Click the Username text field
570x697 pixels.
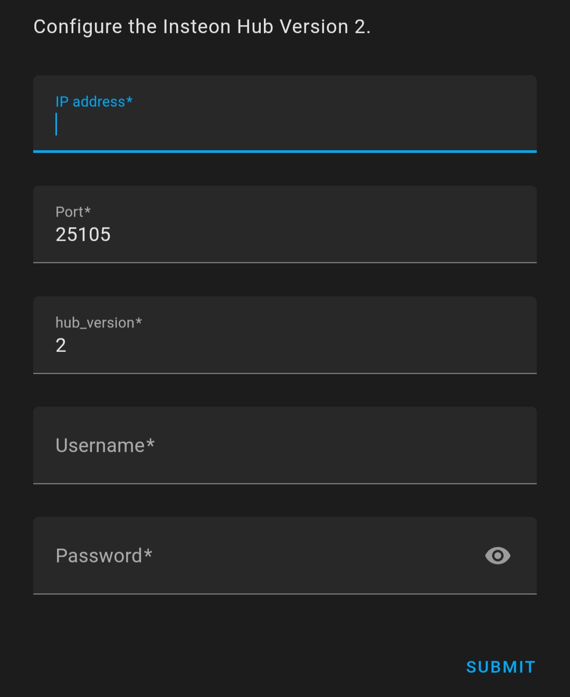coord(285,445)
